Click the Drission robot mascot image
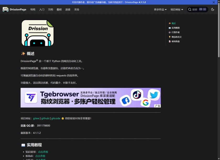This screenshot has height=160, width=220. coord(37,33)
